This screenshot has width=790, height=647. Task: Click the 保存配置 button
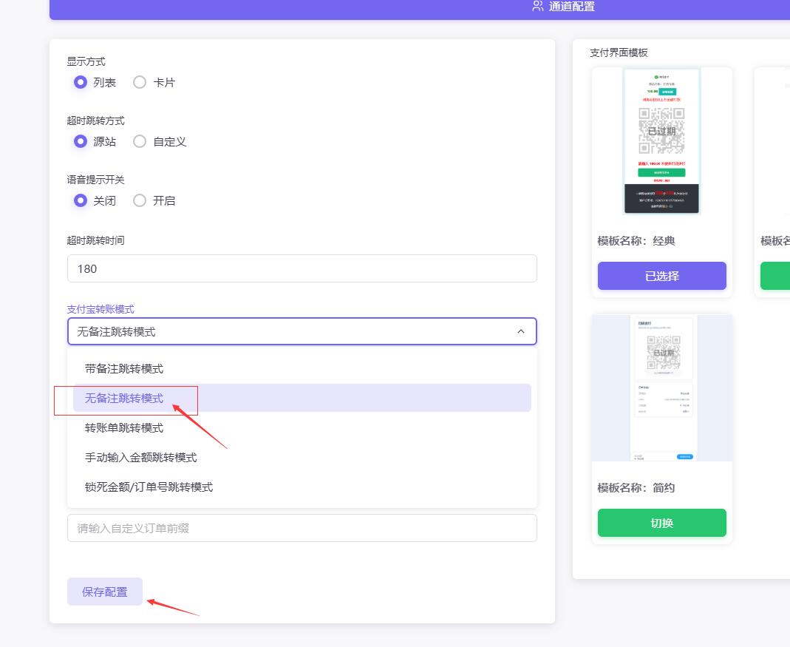[105, 592]
